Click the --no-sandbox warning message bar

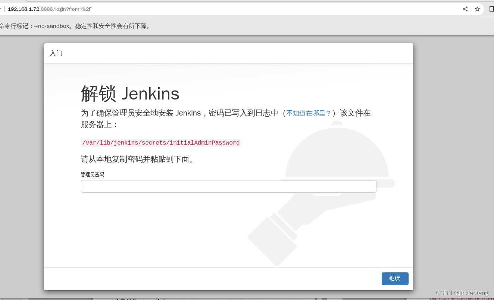(x=247, y=26)
